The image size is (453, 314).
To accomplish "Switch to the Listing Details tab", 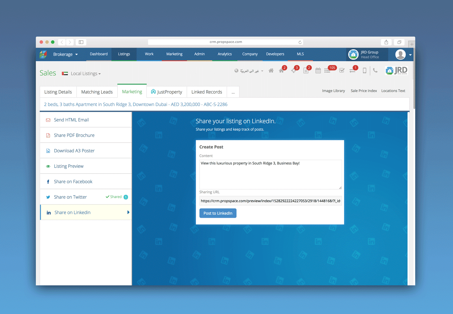I will pos(58,92).
